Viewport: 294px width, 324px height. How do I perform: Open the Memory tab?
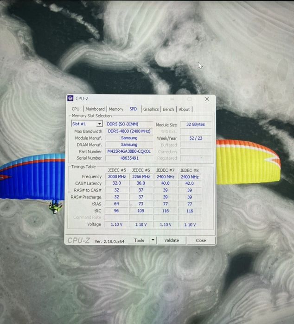(116, 109)
